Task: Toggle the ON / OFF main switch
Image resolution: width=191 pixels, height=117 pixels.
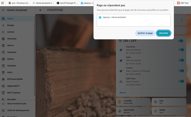Action: pyautogui.click(x=181, y=41)
